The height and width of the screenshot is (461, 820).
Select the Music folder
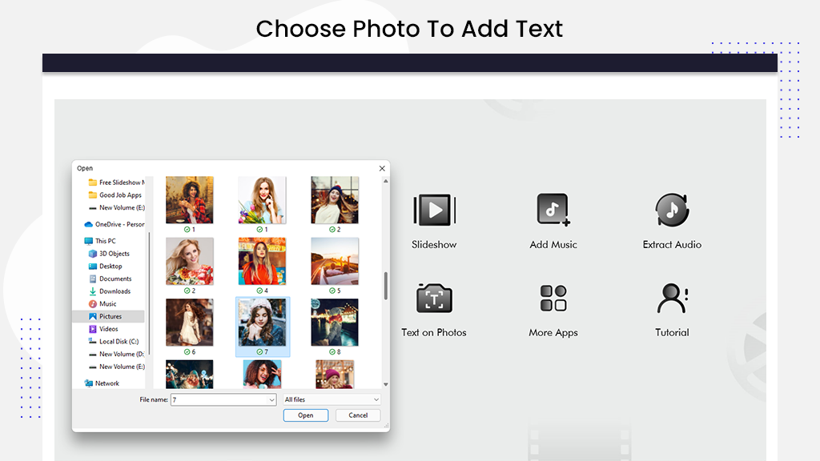coord(102,303)
